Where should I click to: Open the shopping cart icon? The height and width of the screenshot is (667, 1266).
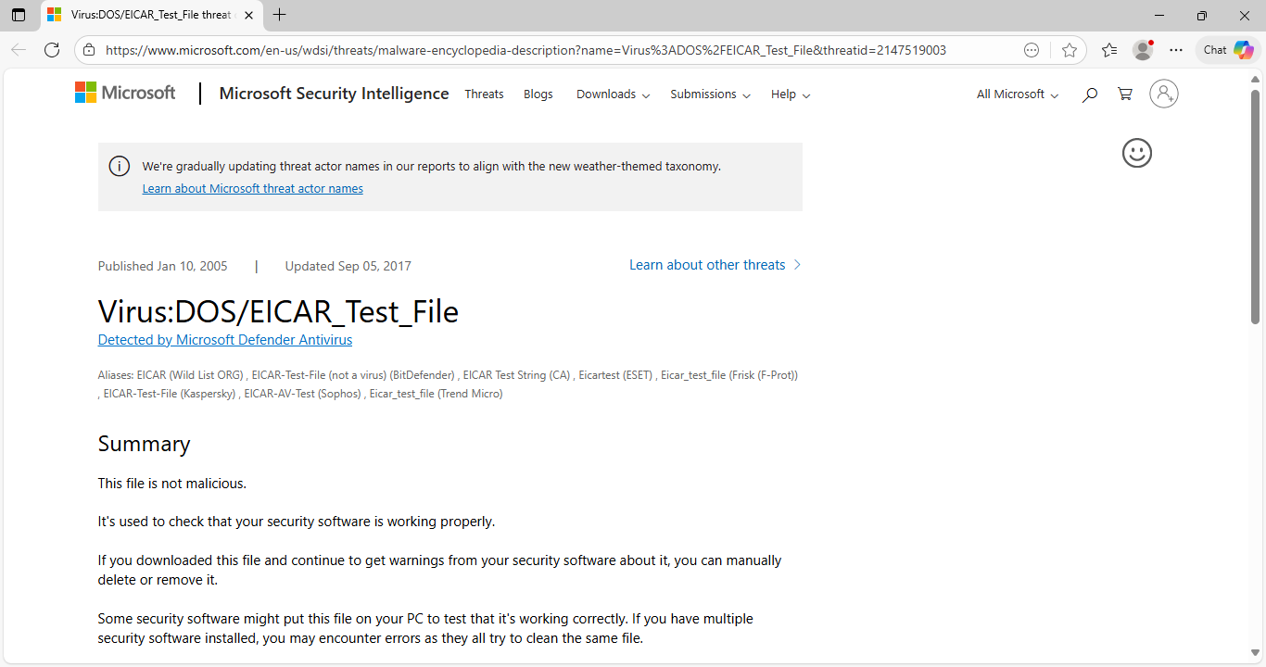click(x=1125, y=94)
